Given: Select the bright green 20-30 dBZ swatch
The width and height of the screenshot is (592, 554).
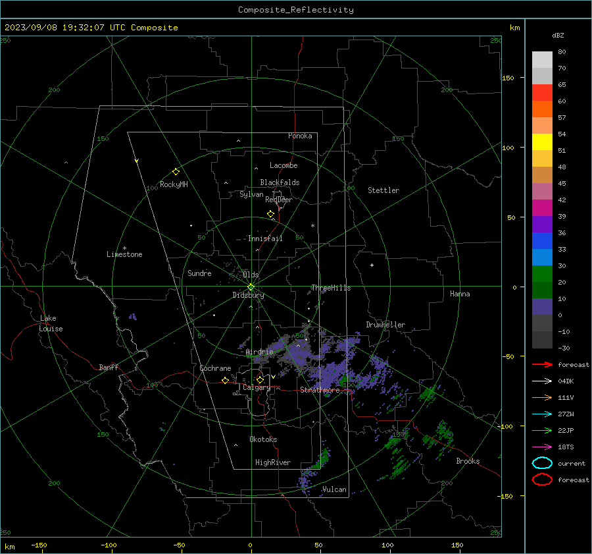Looking at the screenshot, I should [x=542, y=273].
